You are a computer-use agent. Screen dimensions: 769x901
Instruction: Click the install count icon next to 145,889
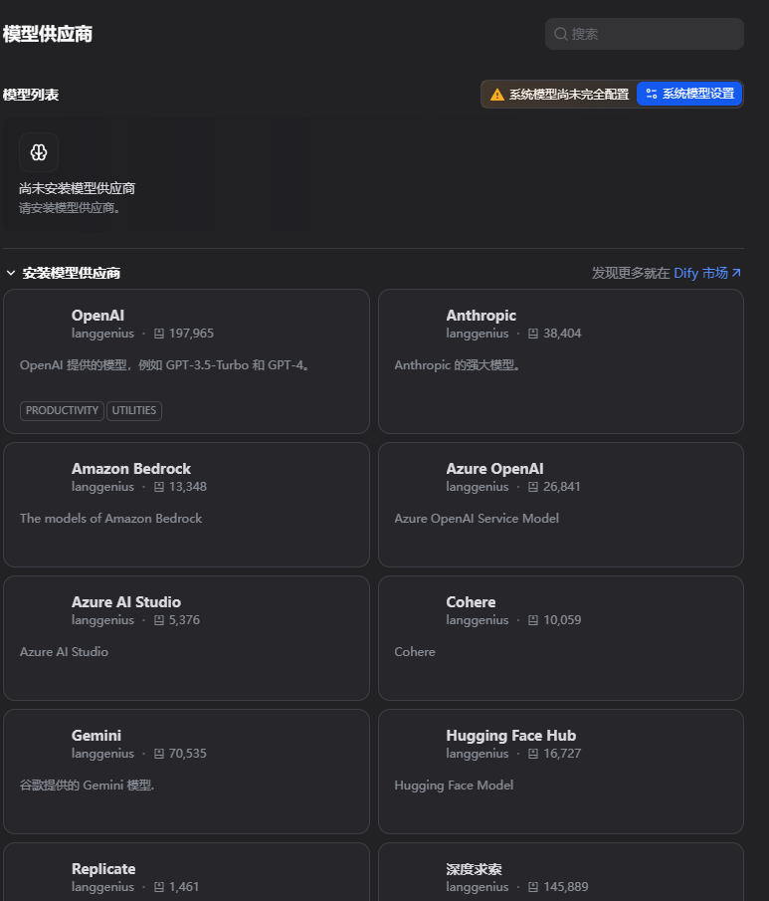533,887
